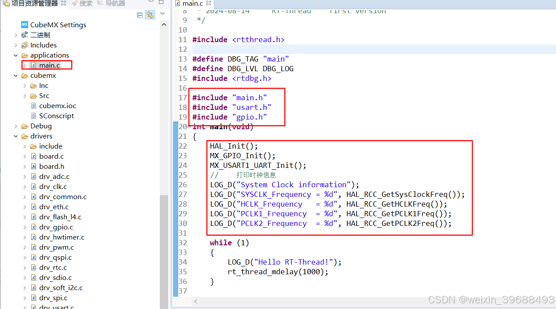Click the 'int main(void)' line
Image resolution: width=556 pixels, height=309 pixels.
(x=223, y=127)
